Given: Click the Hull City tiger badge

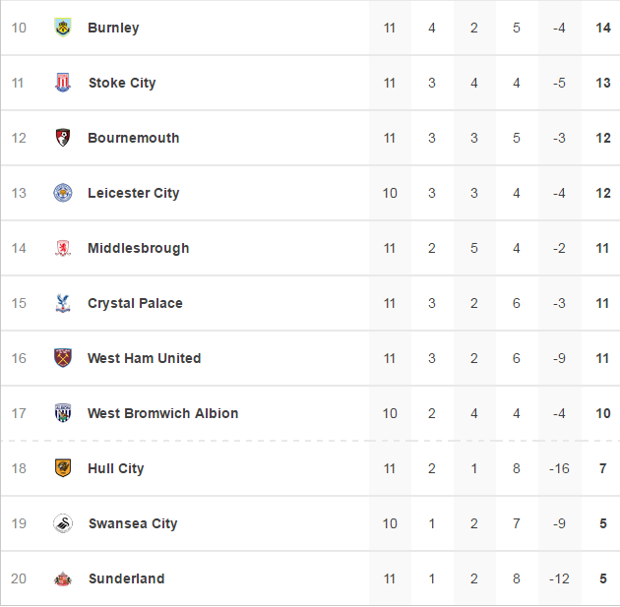Looking at the screenshot, I should point(63,468).
